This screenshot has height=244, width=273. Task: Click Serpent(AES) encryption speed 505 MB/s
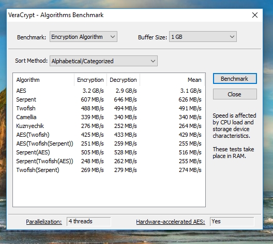(x=92, y=152)
